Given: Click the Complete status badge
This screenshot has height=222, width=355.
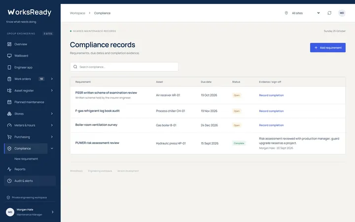Looking at the screenshot, I should tap(239, 143).
